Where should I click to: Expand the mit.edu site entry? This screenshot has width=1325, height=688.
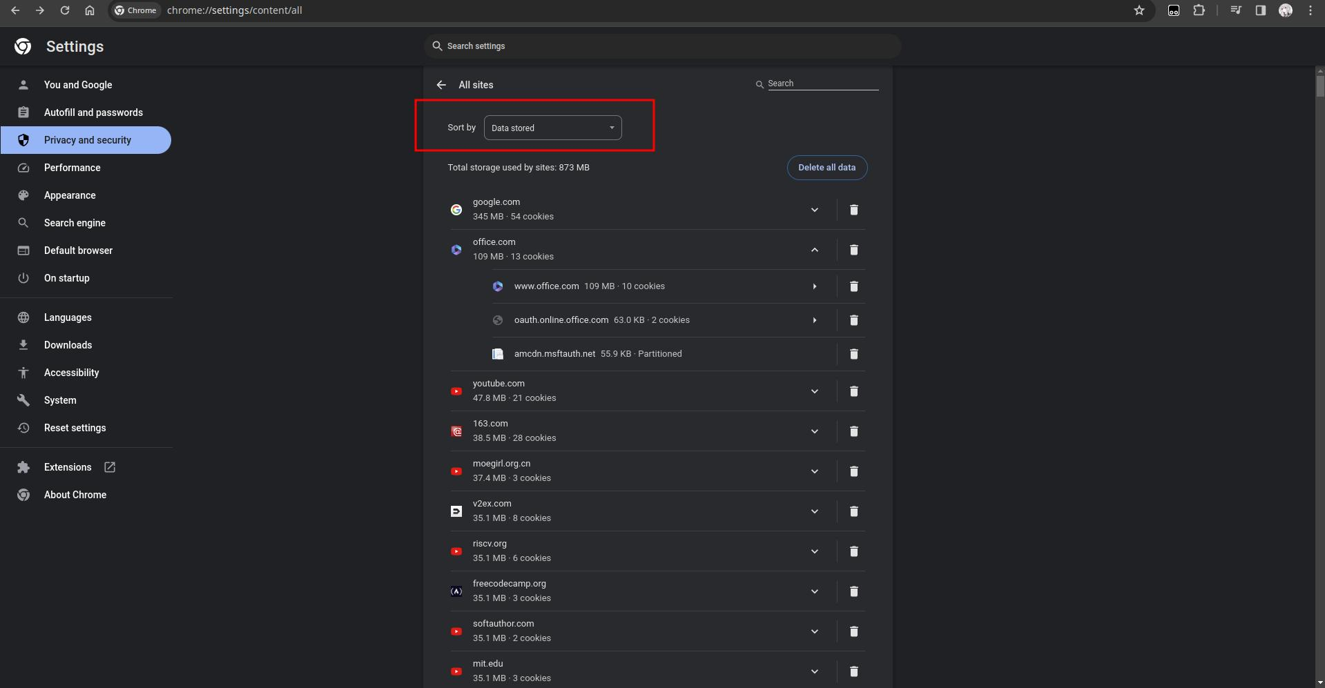pos(815,671)
